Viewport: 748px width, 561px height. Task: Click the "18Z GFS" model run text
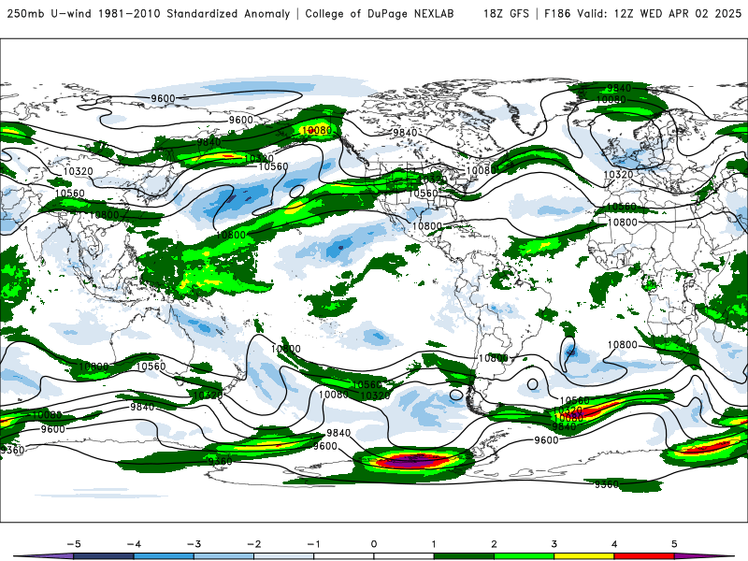point(506,13)
